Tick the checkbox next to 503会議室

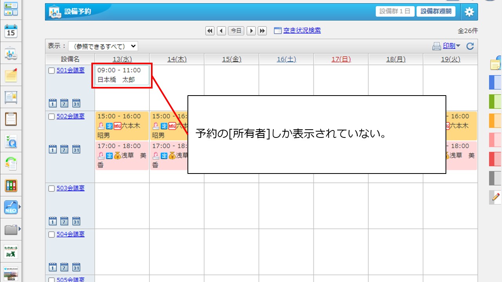click(x=51, y=189)
